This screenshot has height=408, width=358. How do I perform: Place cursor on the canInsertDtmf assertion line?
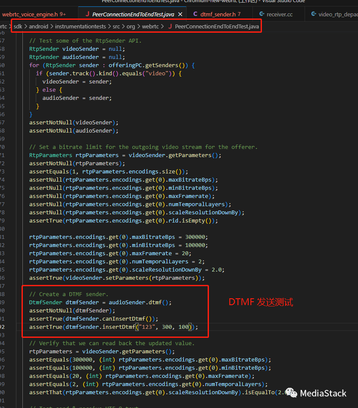(x=94, y=319)
